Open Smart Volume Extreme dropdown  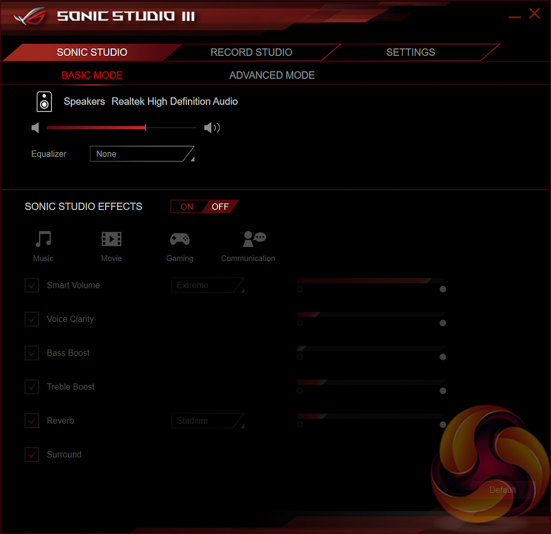(208, 285)
